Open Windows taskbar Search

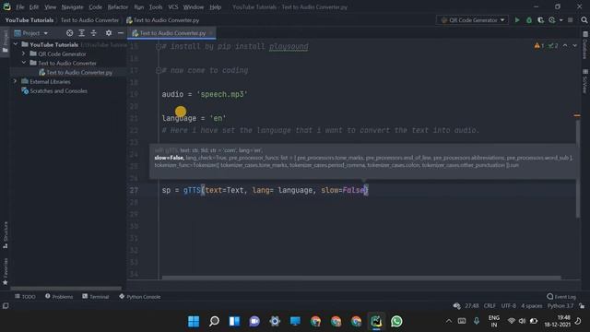tap(214, 322)
